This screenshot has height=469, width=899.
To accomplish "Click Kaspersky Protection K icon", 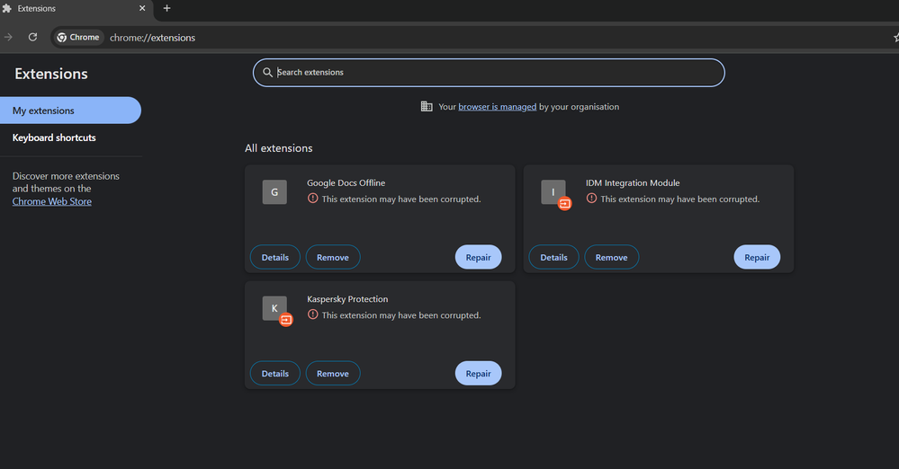I will (274, 308).
